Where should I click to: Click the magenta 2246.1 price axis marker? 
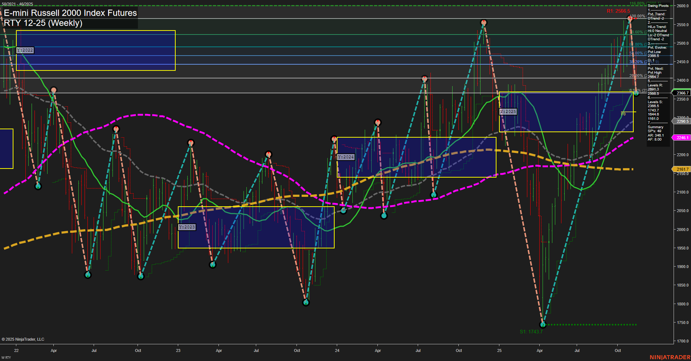[682, 138]
